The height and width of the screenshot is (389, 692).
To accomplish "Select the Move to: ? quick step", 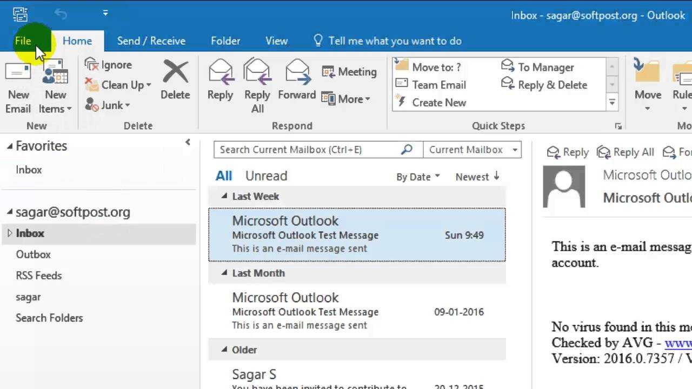I will click(x=428, y=67).
